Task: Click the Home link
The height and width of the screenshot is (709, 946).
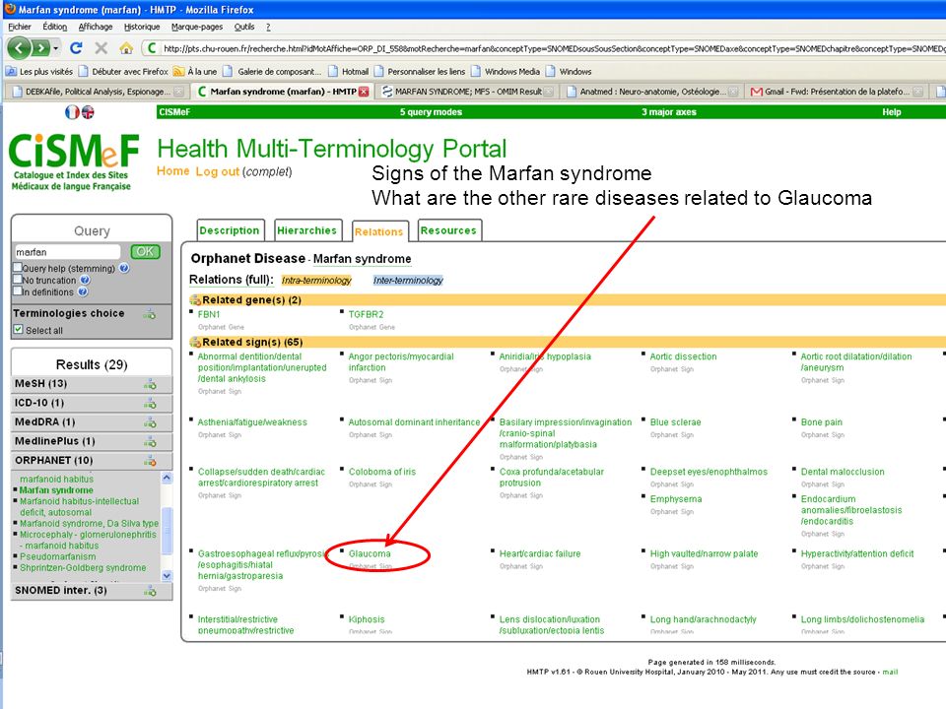Action: [173, 171]
